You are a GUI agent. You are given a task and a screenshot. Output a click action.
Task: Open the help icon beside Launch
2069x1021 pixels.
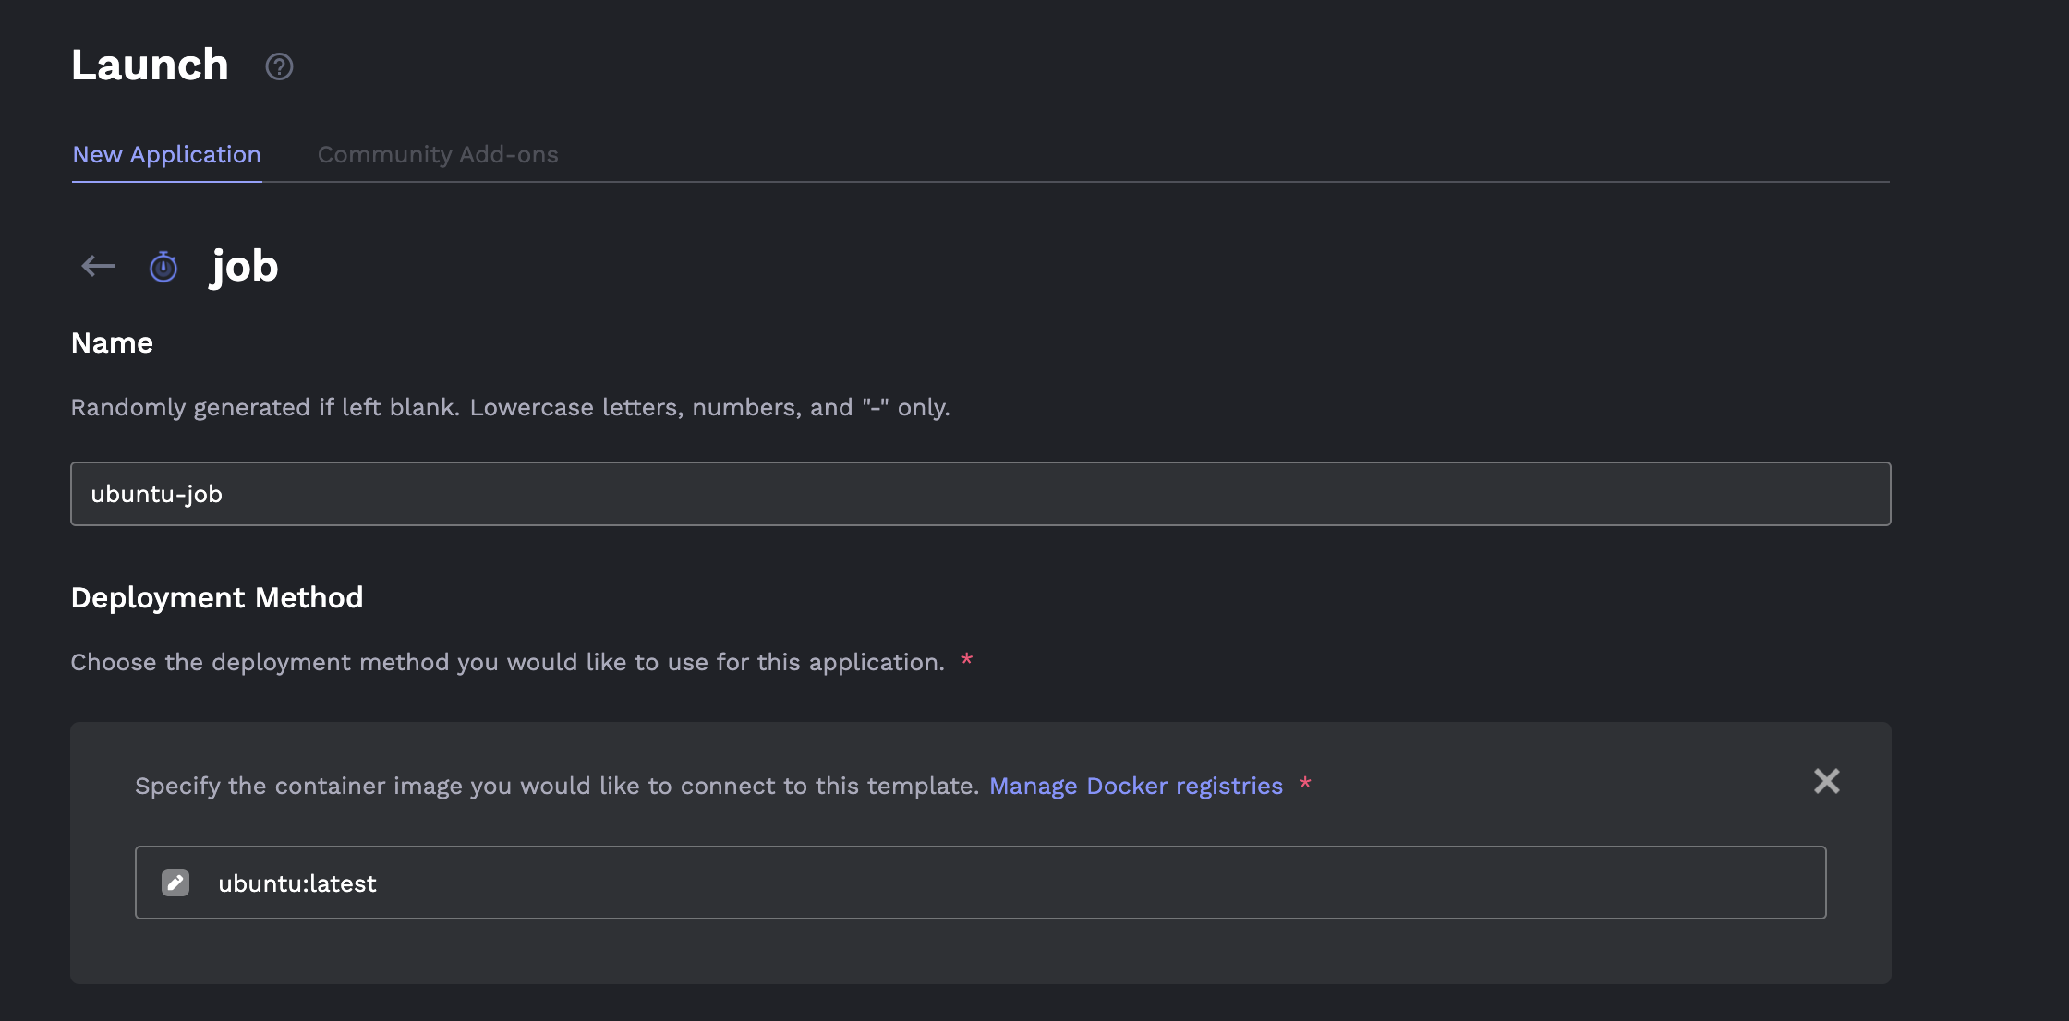pos(279,66)
